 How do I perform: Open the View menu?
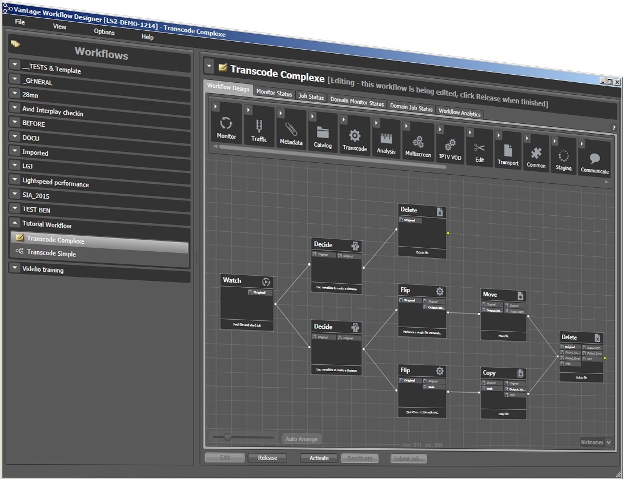pyautogui.click(x=59, y=27)
